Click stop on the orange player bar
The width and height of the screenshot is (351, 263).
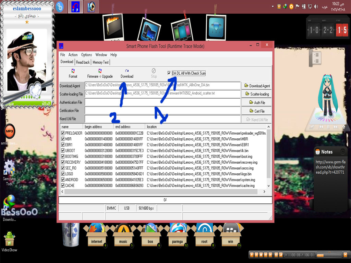[x=261, y=254]
